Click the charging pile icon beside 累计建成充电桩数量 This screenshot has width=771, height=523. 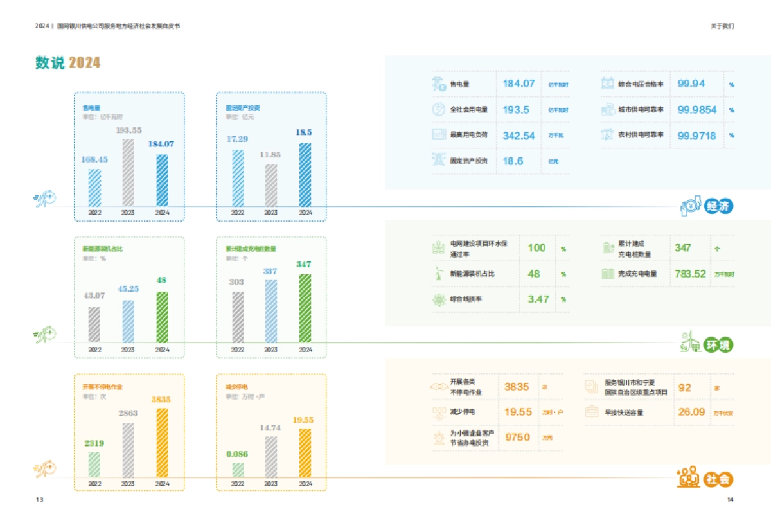[608, 248]
